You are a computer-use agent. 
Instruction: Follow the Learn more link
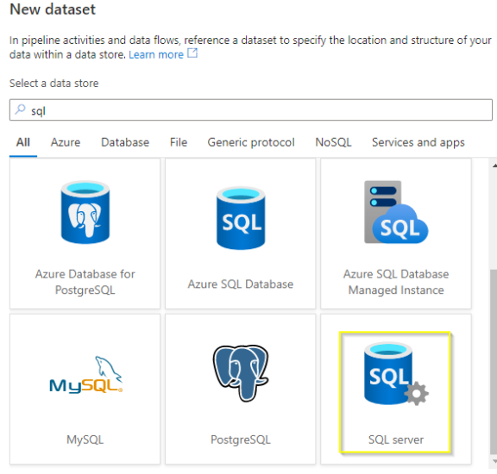coord(156,55)
